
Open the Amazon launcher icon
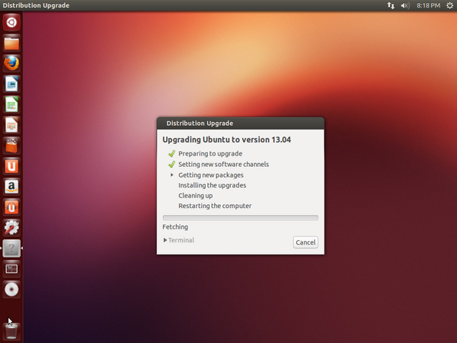click(x=11, y=187)
